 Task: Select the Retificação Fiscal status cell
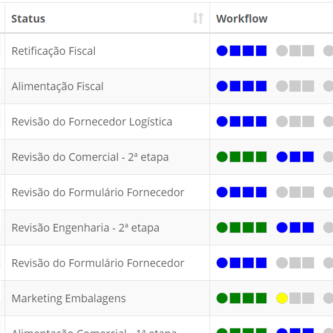tap(53, 51)
